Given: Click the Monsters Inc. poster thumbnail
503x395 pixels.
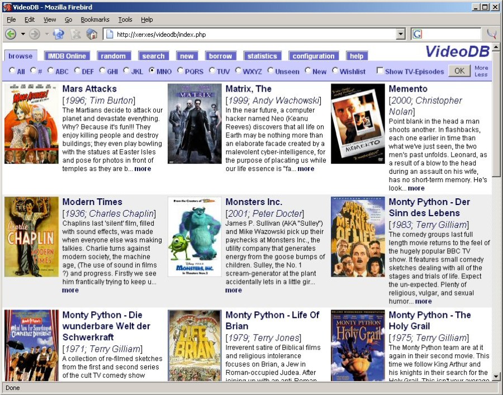Looking at the screenshot, I should click(194, 237).
